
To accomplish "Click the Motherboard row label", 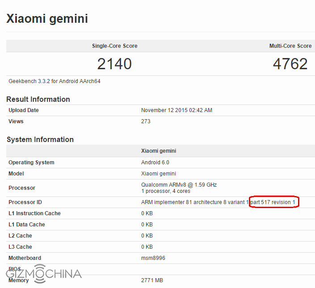I will click(x=25, y=258).
